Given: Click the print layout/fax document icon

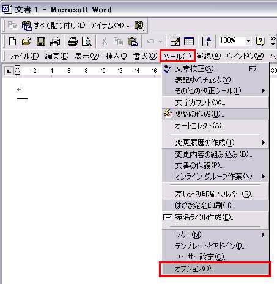Looking at the screenshot, I should 55,42.
